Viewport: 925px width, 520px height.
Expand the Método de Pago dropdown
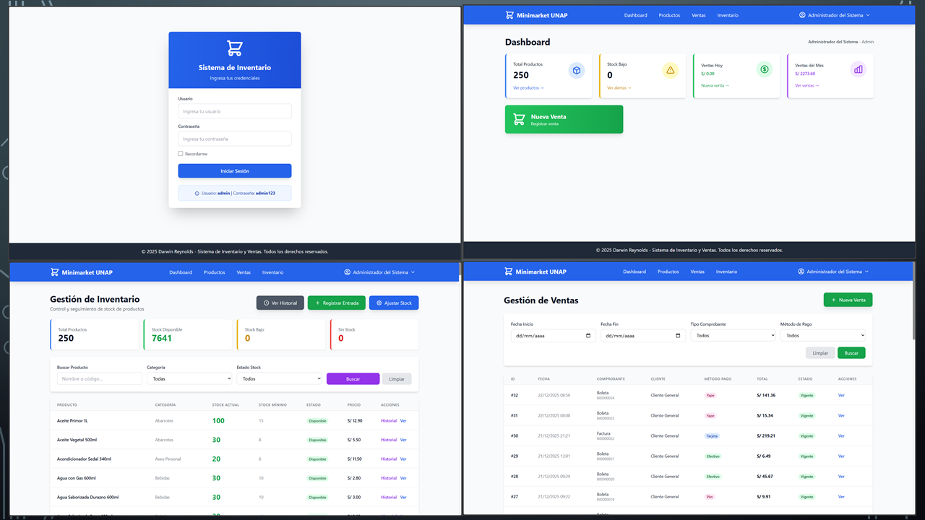click(822, 336)
